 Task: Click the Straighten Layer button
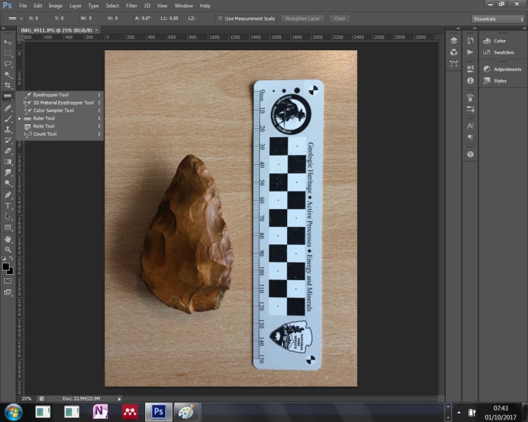point(303,18)
